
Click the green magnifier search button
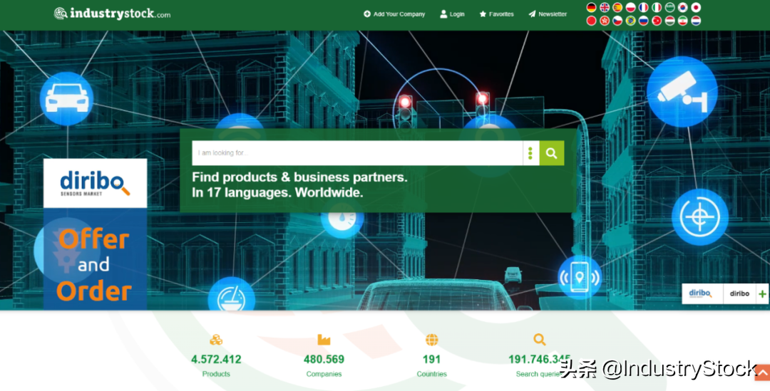(551, 153)
